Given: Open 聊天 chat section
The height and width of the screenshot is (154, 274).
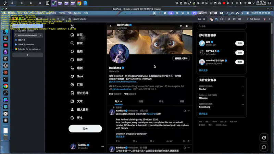Looking at the screenshot, I should point(76,60).
